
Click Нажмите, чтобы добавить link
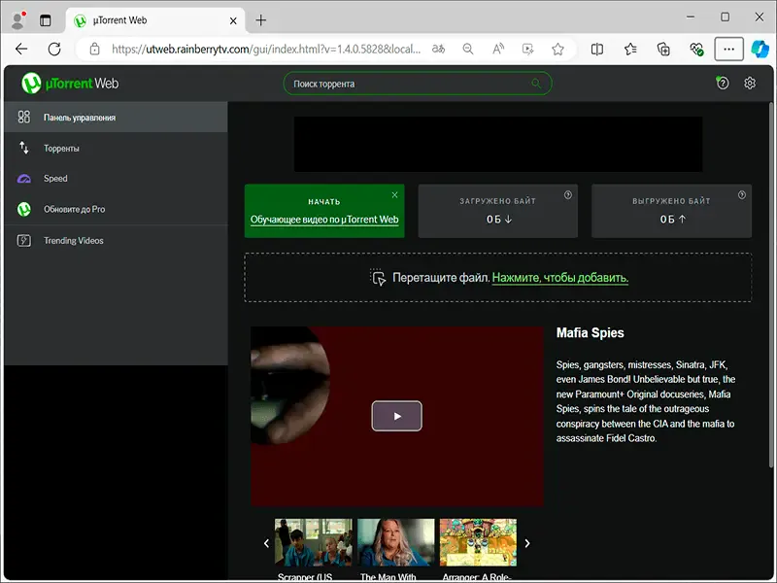tap(560, 278)
